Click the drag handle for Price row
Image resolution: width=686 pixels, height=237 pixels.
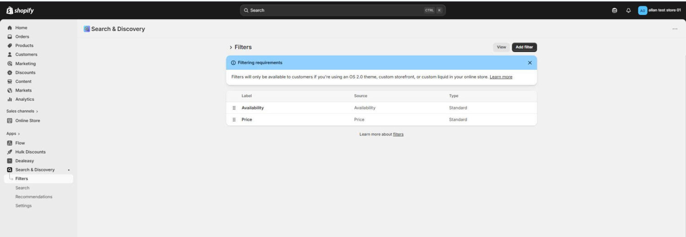[234, 120]
